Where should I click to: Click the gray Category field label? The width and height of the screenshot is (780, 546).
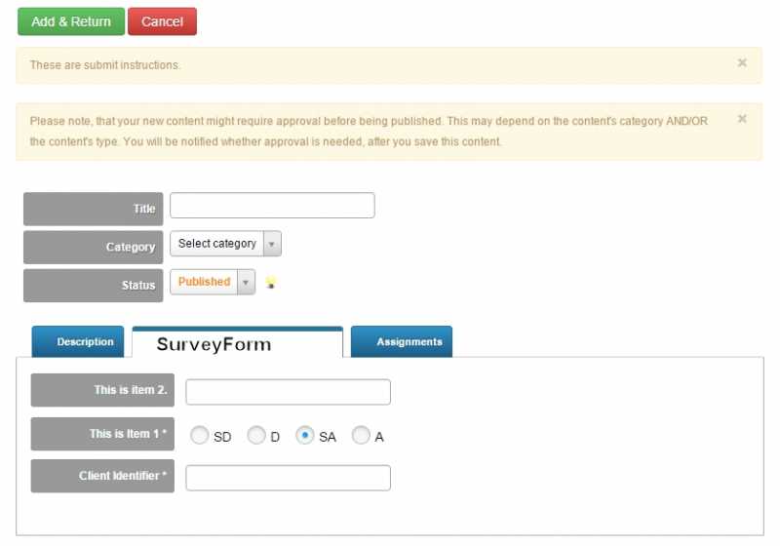point(93,247)
